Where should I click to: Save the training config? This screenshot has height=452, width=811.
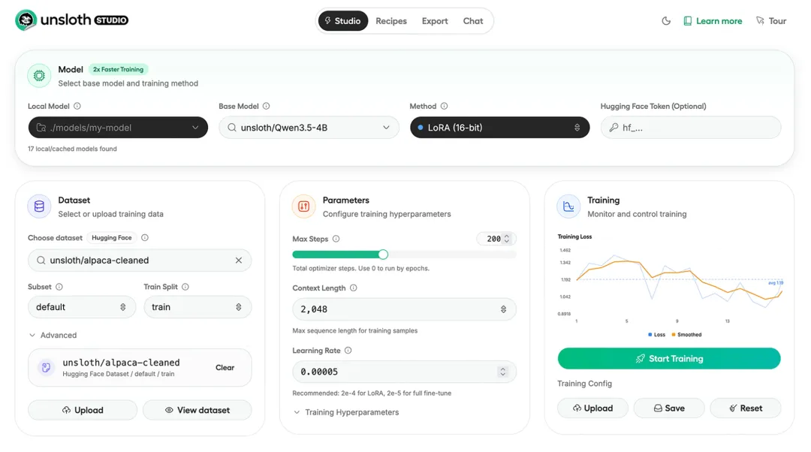click(669, 408)
